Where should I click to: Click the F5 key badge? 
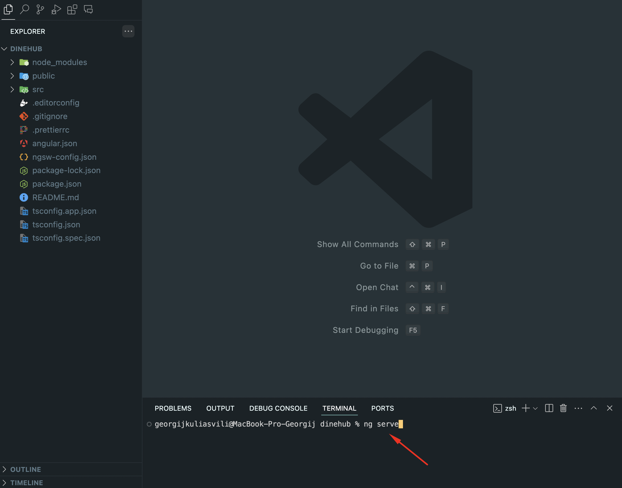(413, 330)
